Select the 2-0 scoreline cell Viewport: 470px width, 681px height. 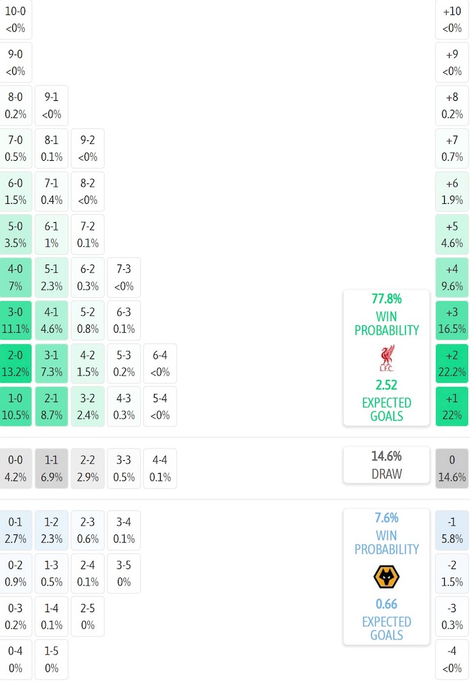pyautogui.click(x=16, y=363)
